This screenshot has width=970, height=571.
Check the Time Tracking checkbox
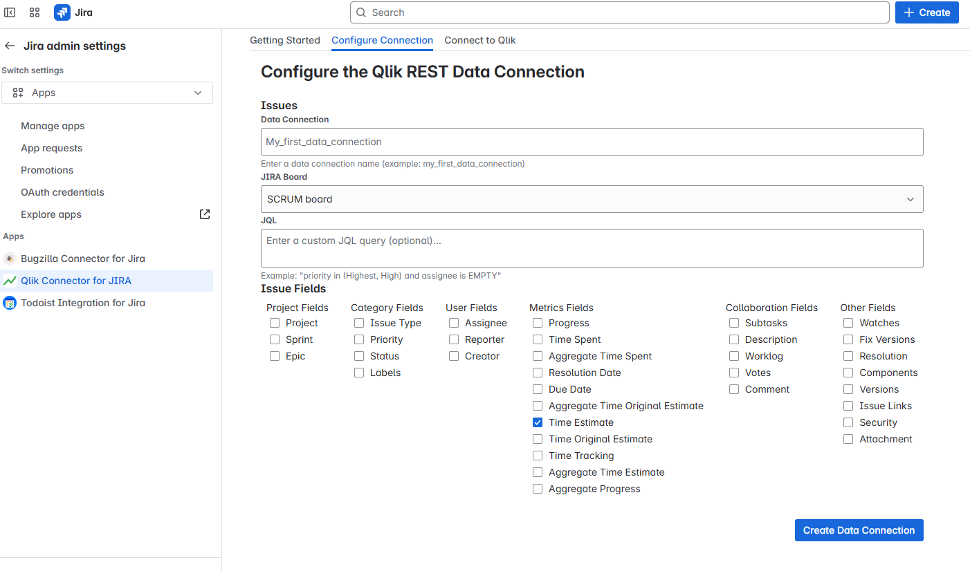[538, 456]
